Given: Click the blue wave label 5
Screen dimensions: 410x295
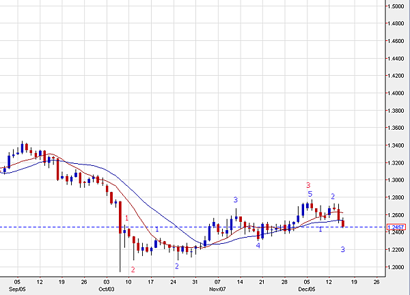Looking at the screenshot, I should [310, 194].
